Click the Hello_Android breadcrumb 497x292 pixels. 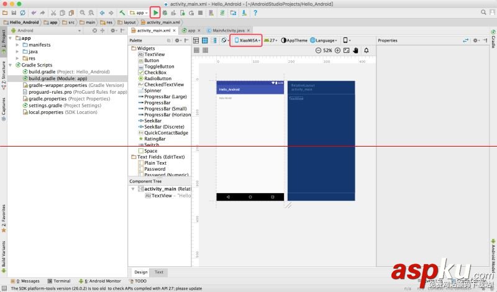click(21, 22)
